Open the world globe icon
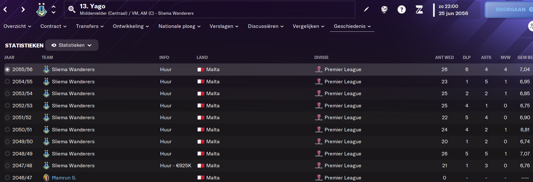Image resolution: width=533 pixels, height=182 pixels. point(384,10)
